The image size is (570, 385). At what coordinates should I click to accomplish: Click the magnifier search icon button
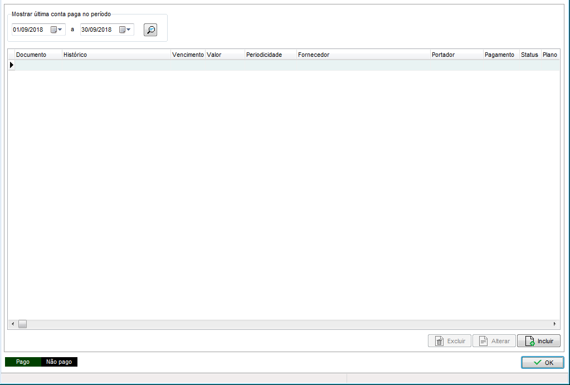150,30
